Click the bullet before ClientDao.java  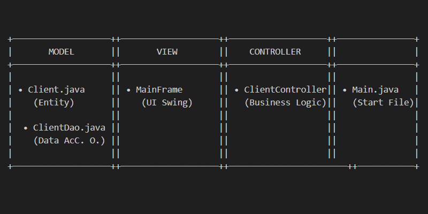pos(26,128)
